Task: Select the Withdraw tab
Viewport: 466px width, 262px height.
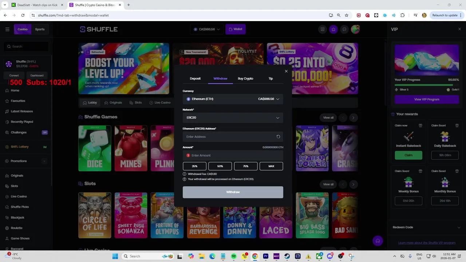Action: pos(220,79)
